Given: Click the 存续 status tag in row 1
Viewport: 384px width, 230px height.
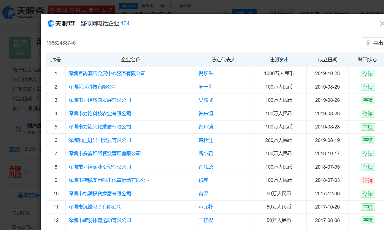Looking at the screenshot, I should (x=367, y=73).
